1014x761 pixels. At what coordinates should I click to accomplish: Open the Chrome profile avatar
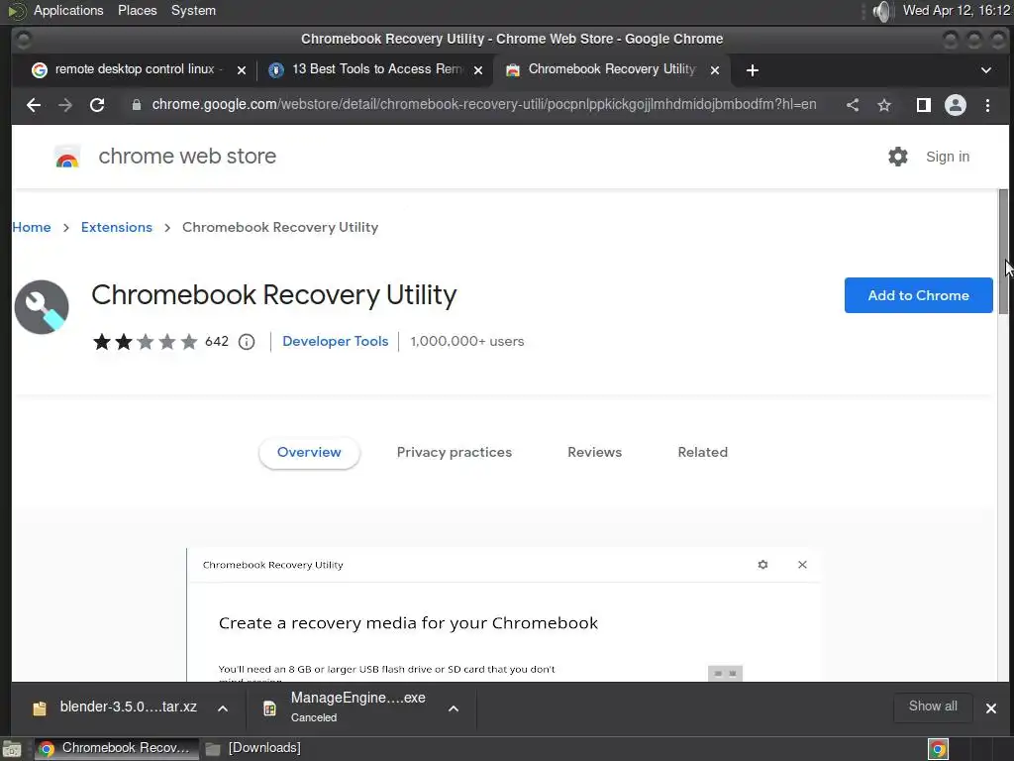click(956, 105)
